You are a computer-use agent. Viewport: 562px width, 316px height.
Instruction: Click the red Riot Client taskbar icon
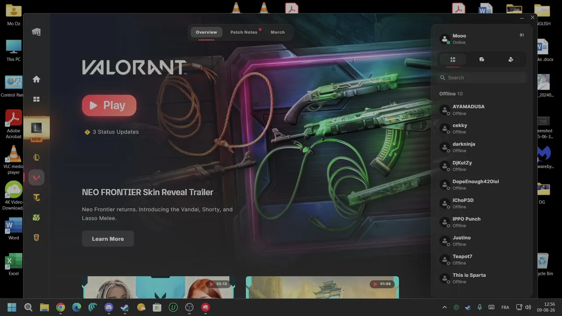click(x=205, y=307)
